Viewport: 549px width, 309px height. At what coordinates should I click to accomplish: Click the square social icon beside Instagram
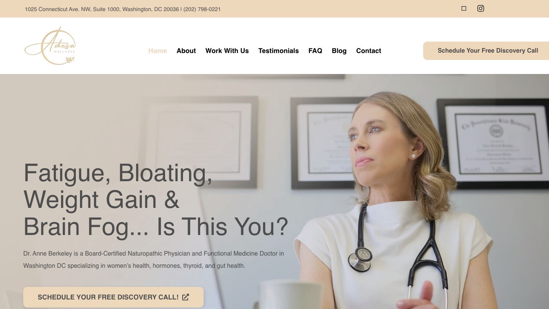(x=464, y=8)
